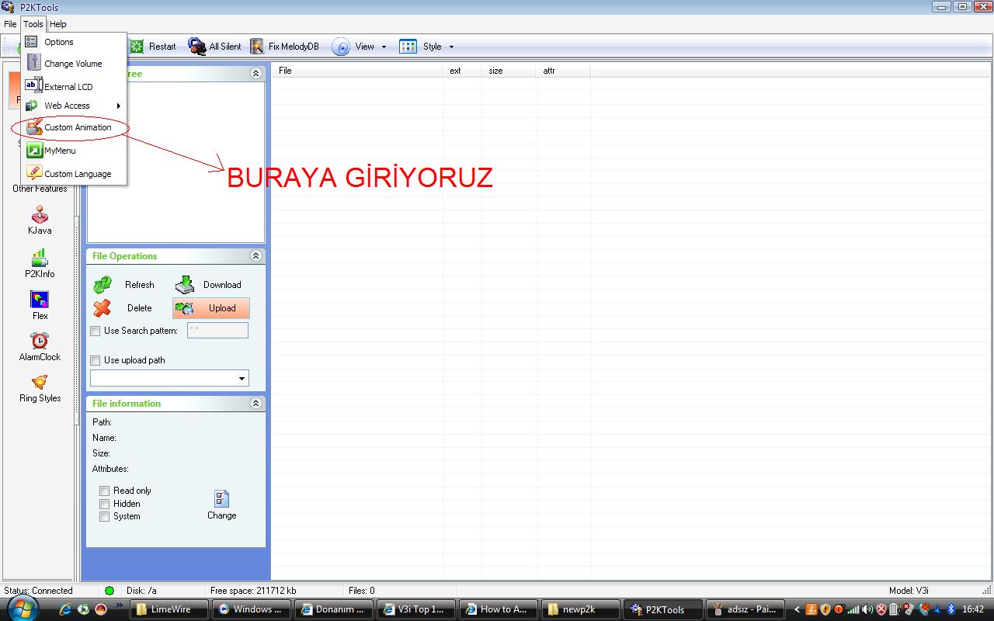994x621 pixels.
Task: Click the Restart toolbar icon
Action: coord(137,47)
